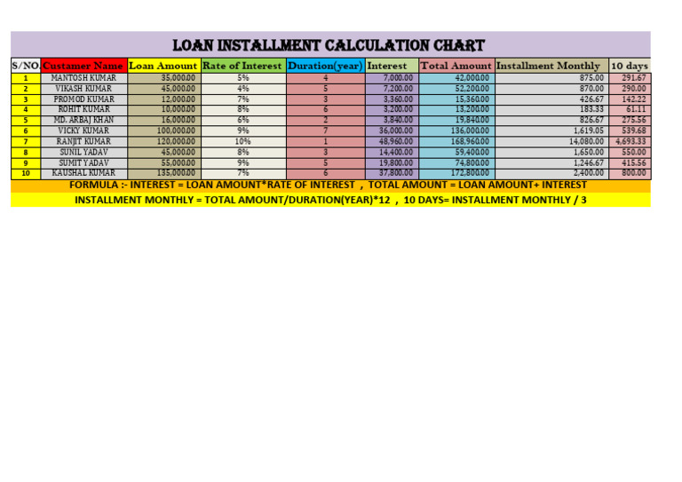Click the "SUMIT YADAV" cell
682x482 pixels.
84,163
